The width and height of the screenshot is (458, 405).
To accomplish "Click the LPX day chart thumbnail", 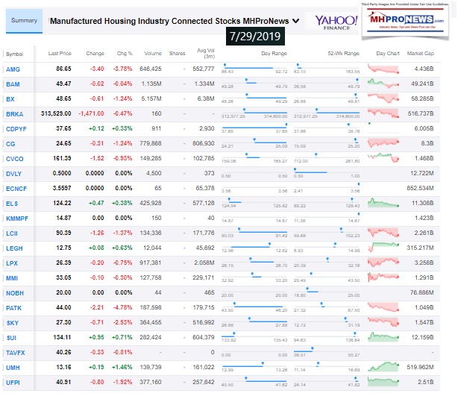I will tap(383, 263).
